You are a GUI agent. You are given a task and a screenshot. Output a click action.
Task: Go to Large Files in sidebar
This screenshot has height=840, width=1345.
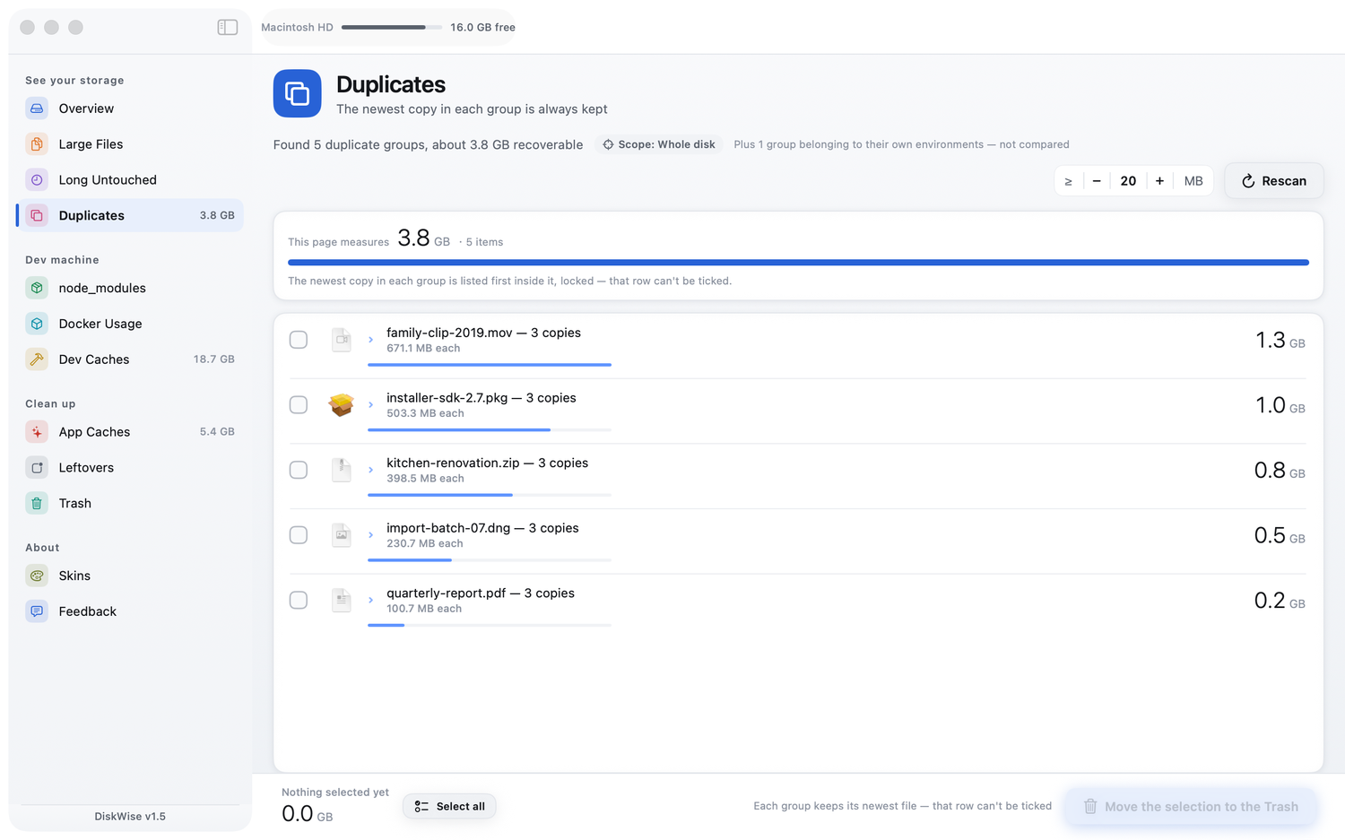click(130, 144)
